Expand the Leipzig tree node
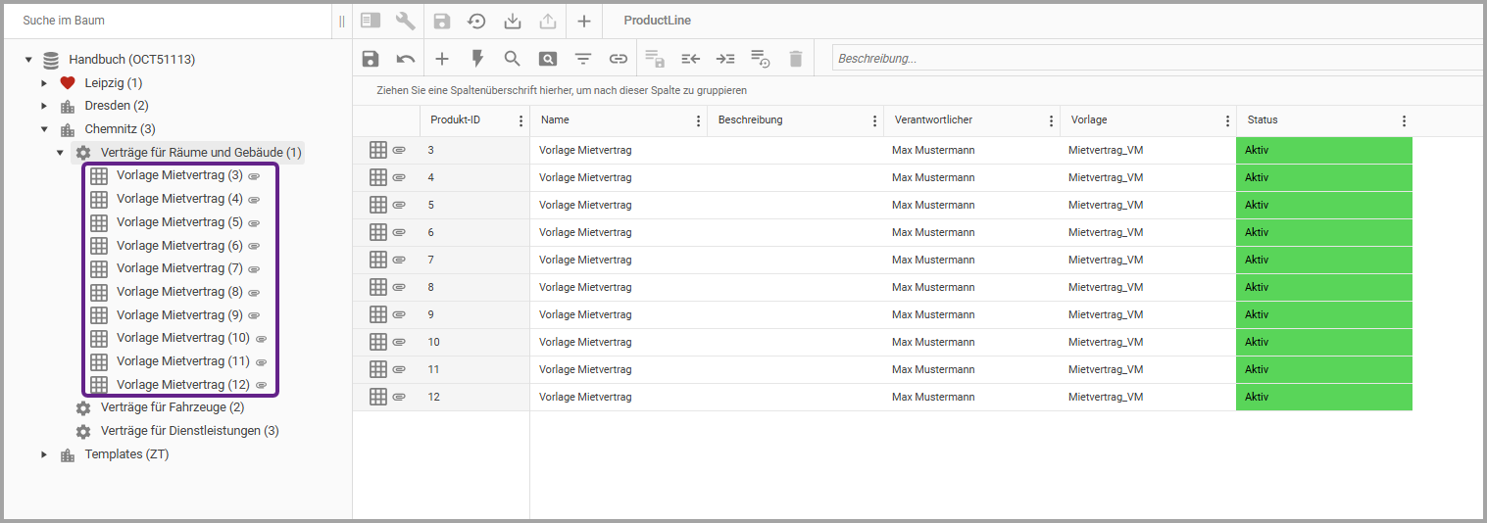The width and height of the screenshot is (1487, 523). (44, 83)
